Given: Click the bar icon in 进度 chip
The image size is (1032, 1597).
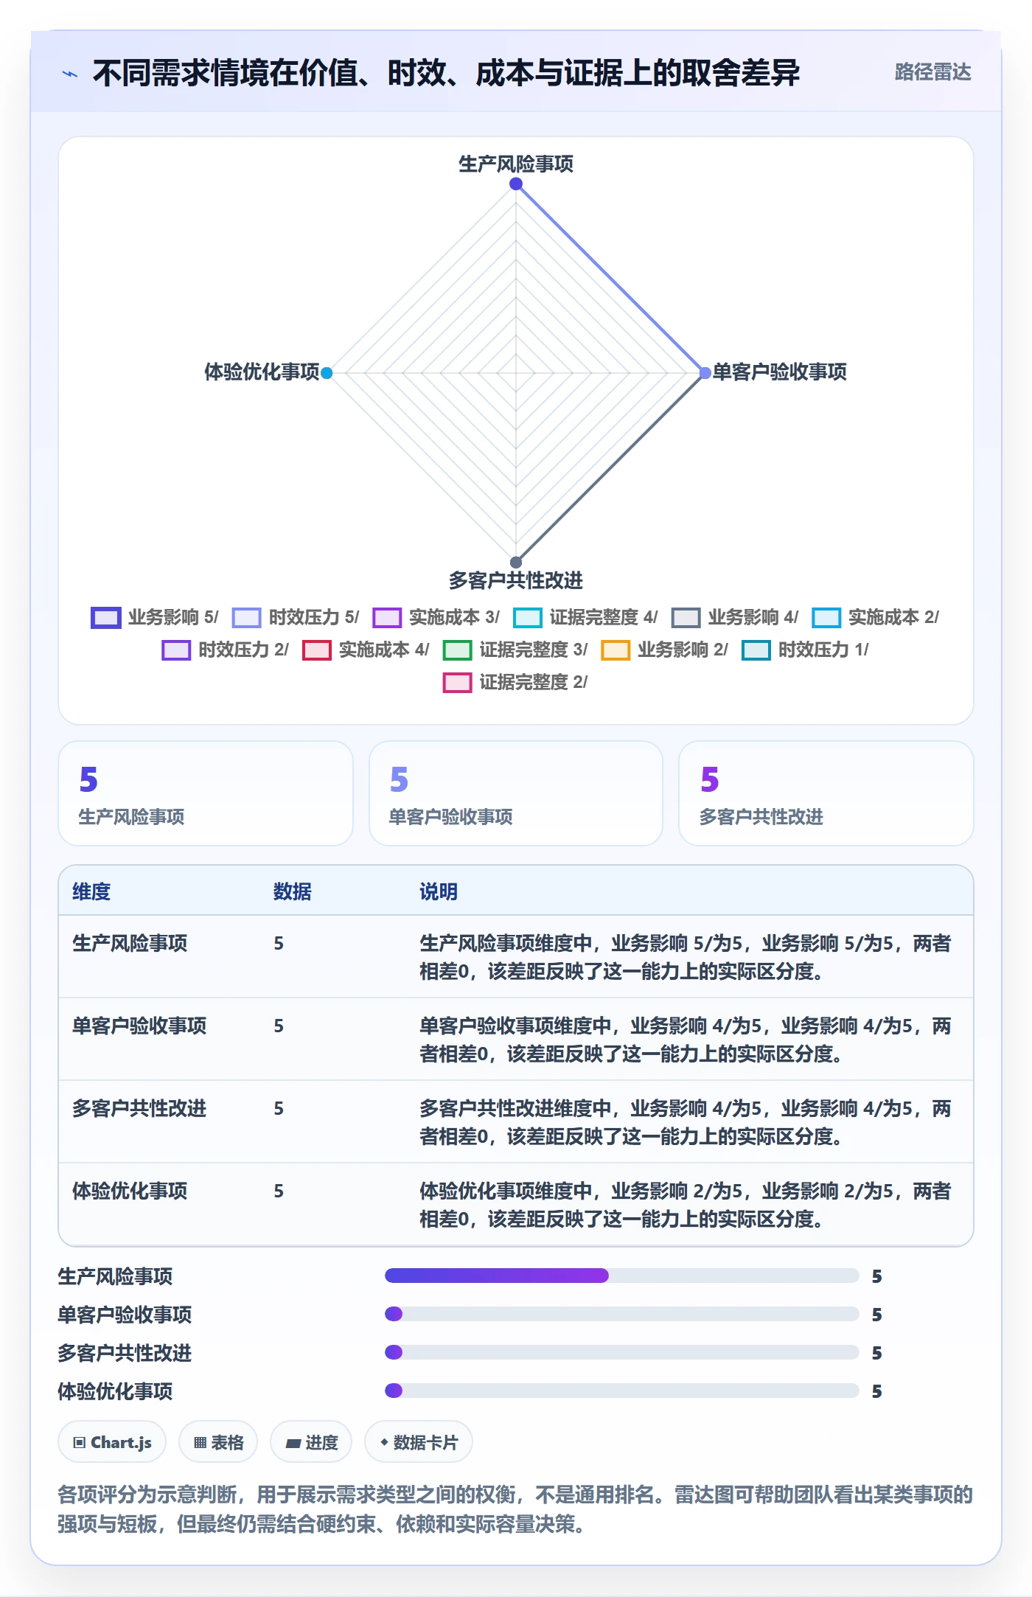Looking at the screenshot, I should (x=293, y=1443).
